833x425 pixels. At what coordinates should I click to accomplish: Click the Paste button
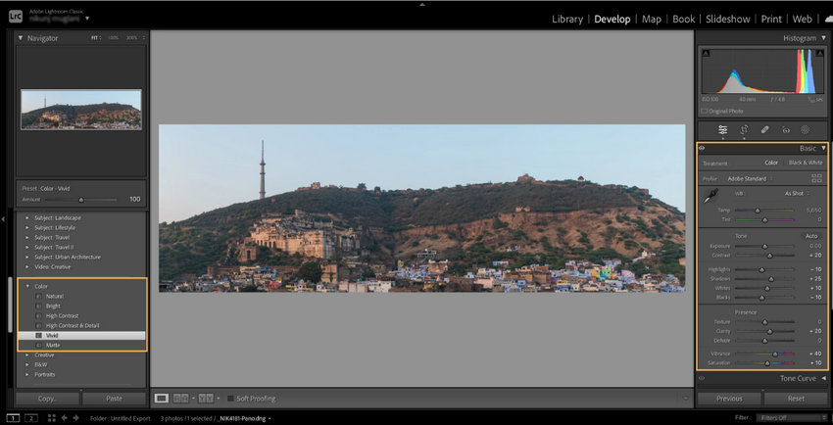pos(115,399)
